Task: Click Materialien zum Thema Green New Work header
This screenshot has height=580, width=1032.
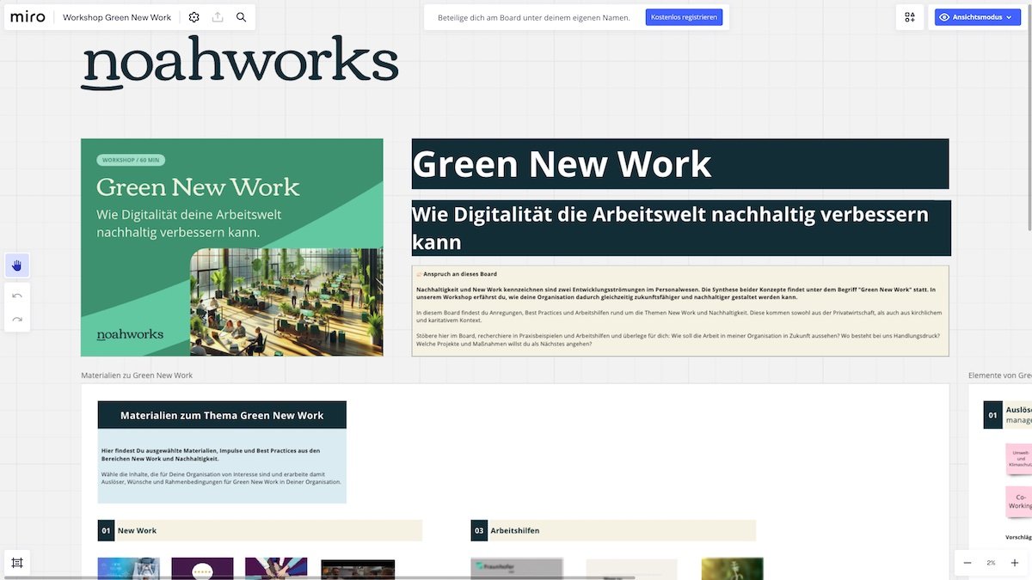Action: [x=222, y=415]
